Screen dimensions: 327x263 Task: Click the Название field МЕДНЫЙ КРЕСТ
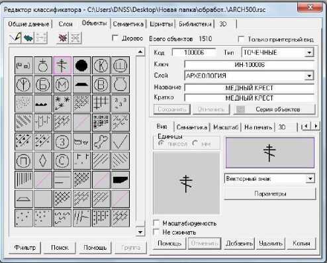tap(249, 88)
